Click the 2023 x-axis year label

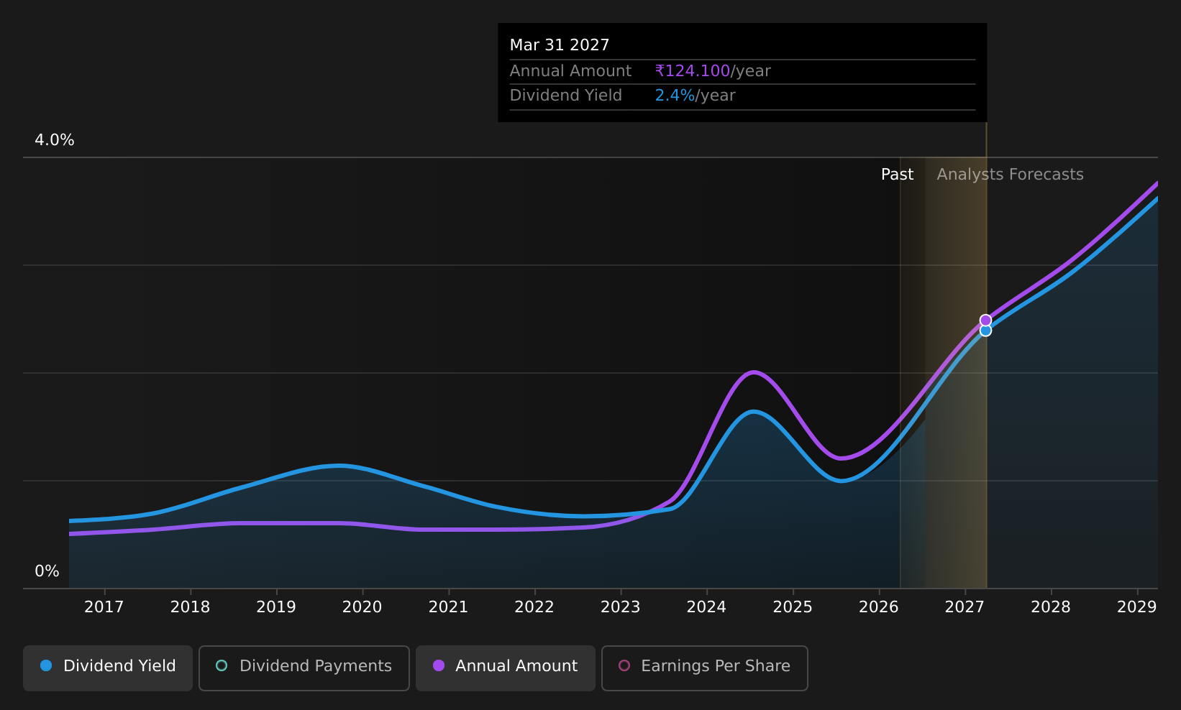pyautogui.click(x=620, y=607)
